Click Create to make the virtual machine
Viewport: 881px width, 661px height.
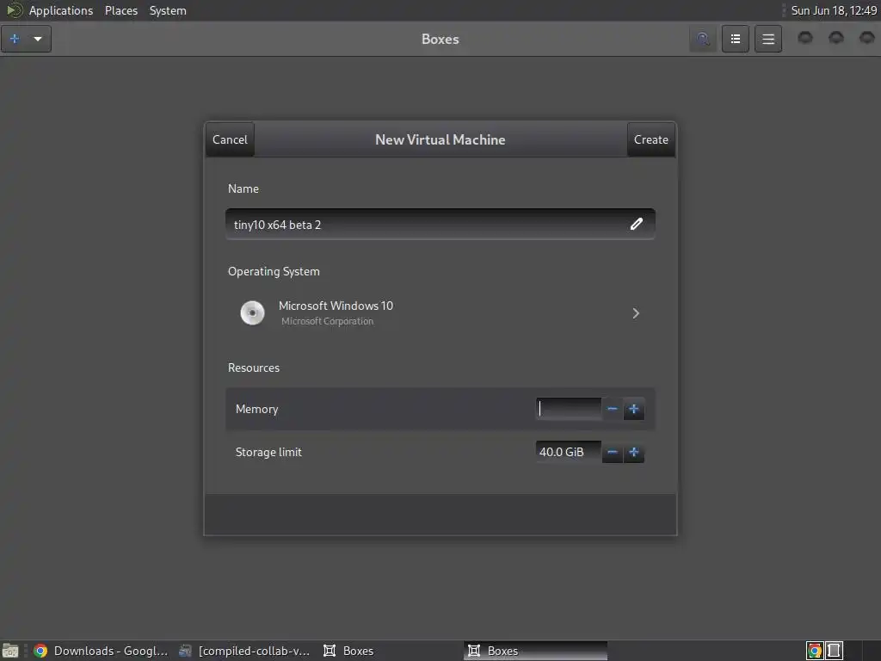point(650,139)
